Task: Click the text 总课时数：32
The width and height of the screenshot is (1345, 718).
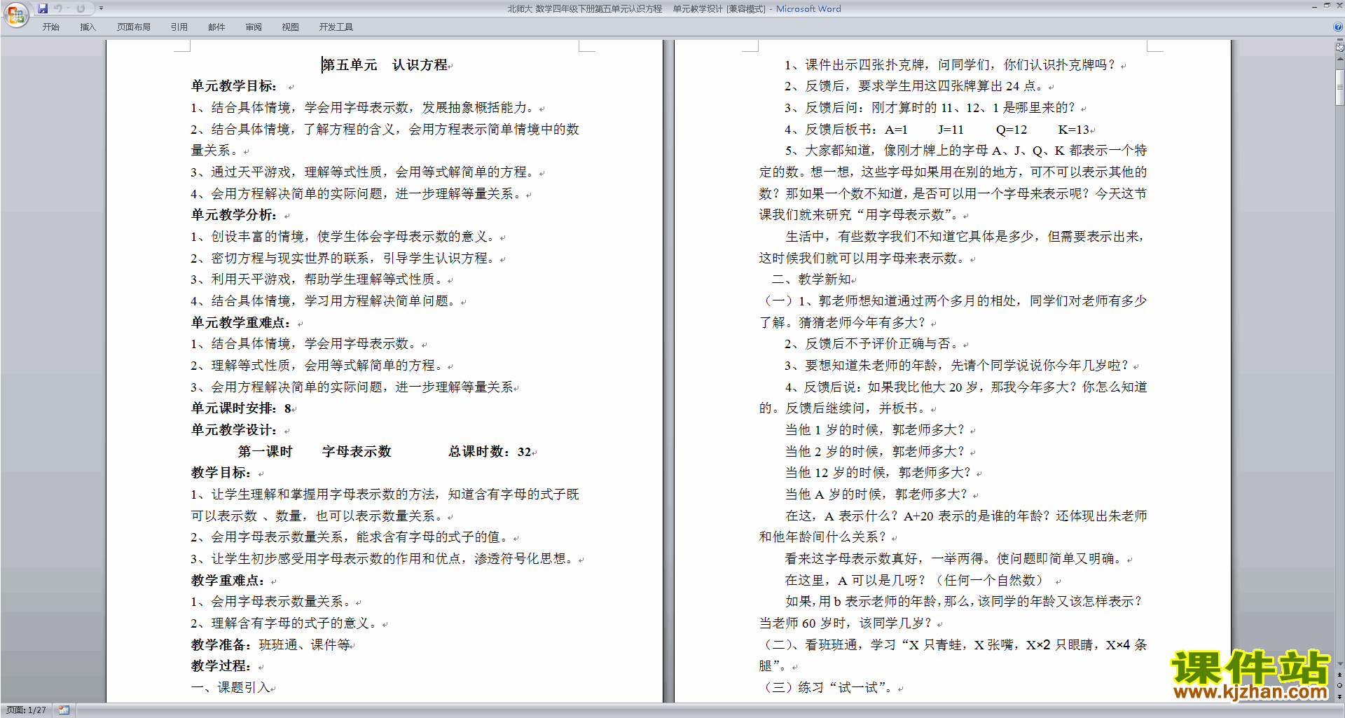Action: coord(490,452)
